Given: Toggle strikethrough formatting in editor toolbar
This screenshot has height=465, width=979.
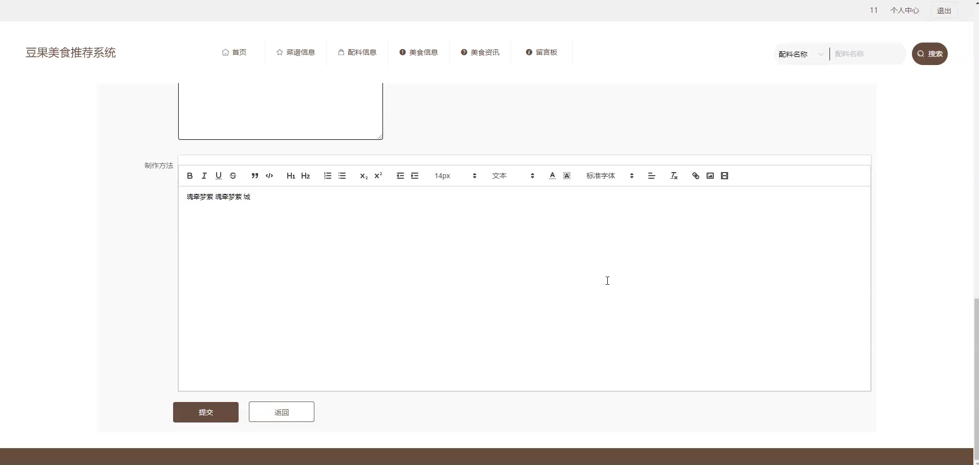Looking at the screenshot, I should (233, 176).
